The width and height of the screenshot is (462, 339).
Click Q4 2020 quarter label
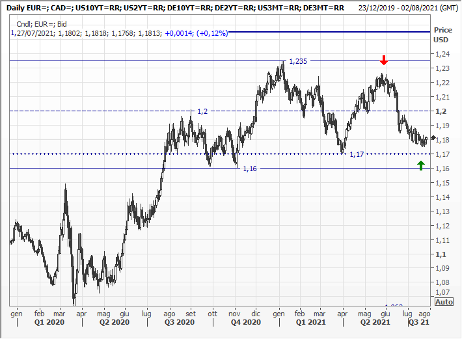pos(245,322)
